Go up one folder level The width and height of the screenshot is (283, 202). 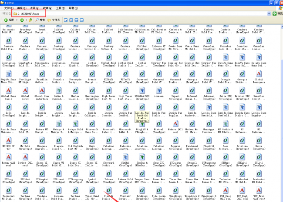[30, 20]
